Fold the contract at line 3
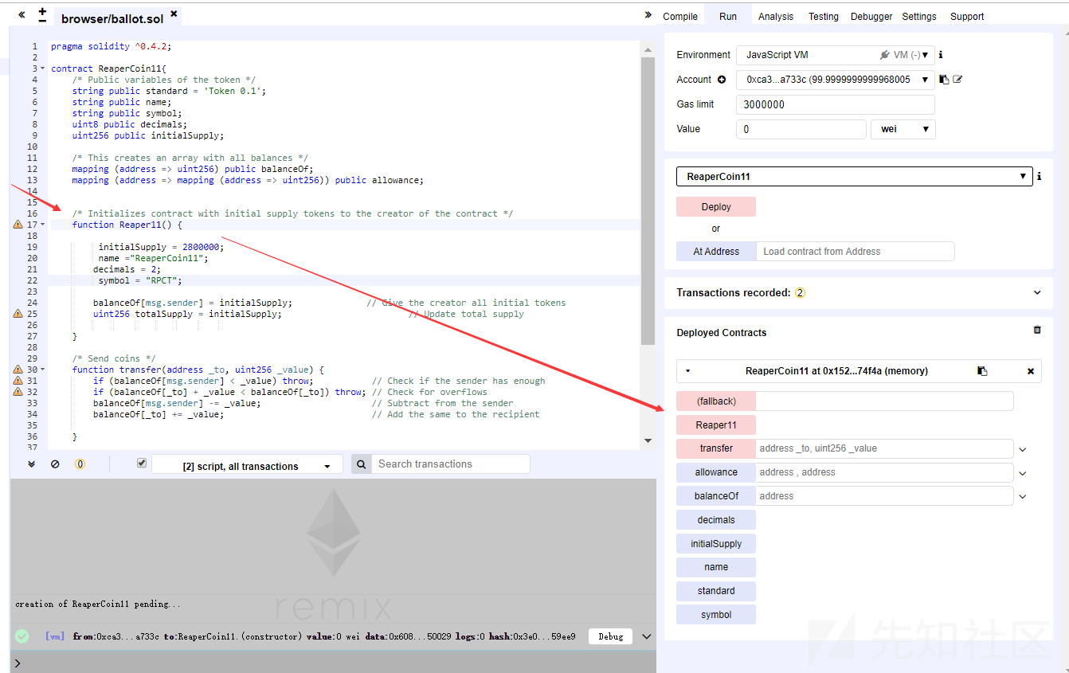Image resolution: width=1069 pixels, height=673 pixels. [42, 68]
